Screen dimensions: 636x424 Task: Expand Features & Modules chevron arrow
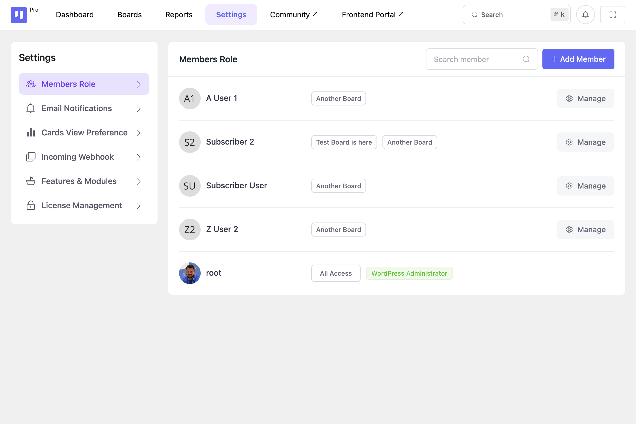(x=139, y=182)
